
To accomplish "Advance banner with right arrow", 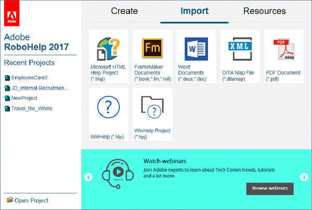I will (x=304, y=177).
